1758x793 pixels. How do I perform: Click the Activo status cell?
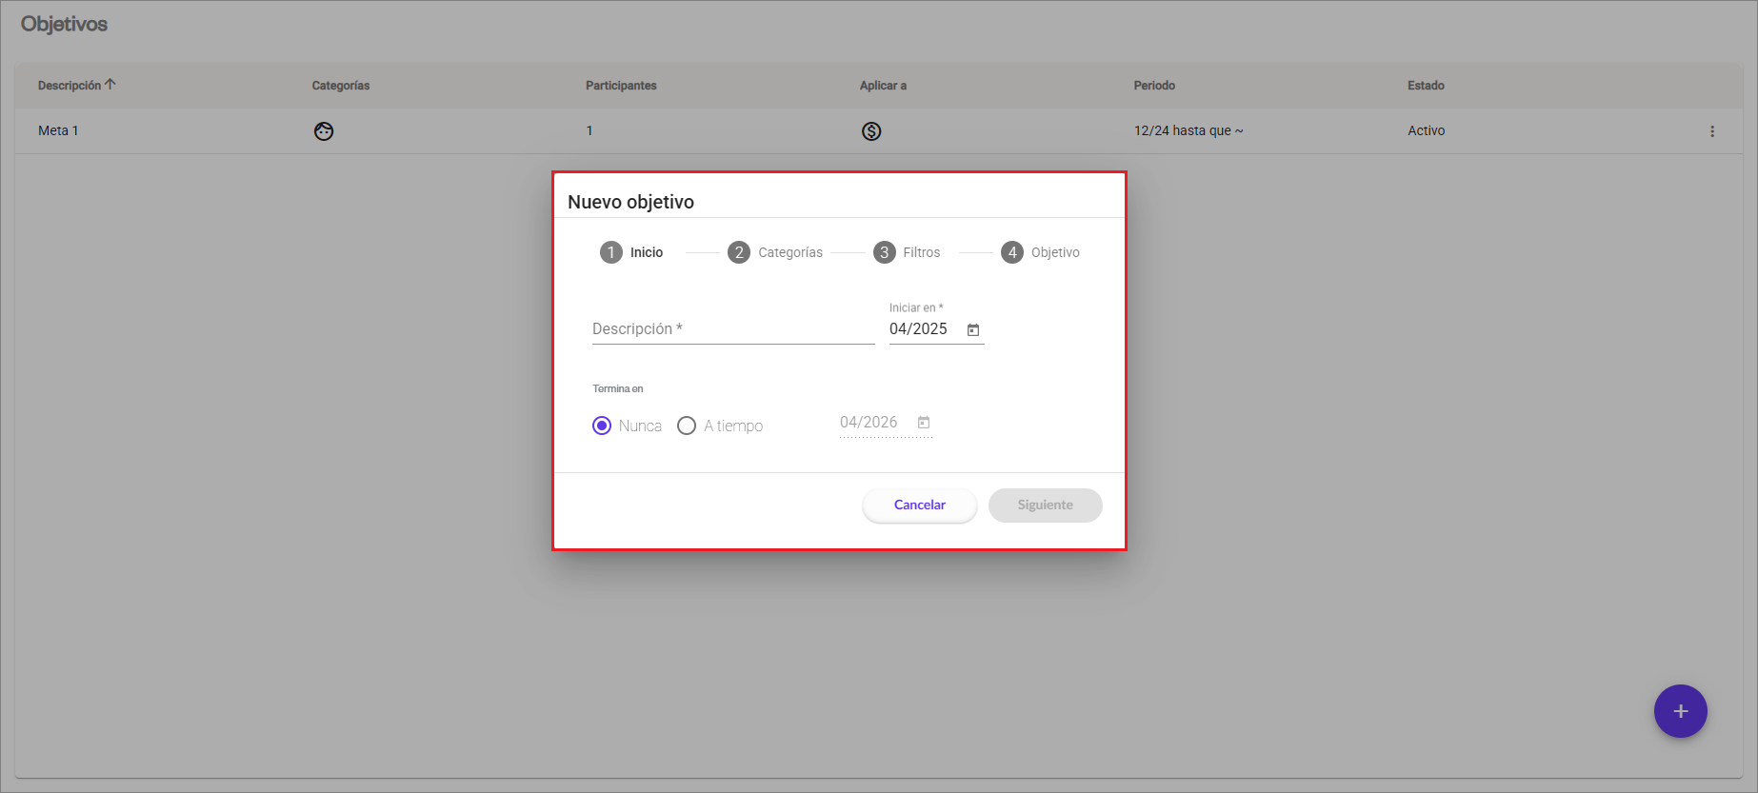coord(1426,131)
